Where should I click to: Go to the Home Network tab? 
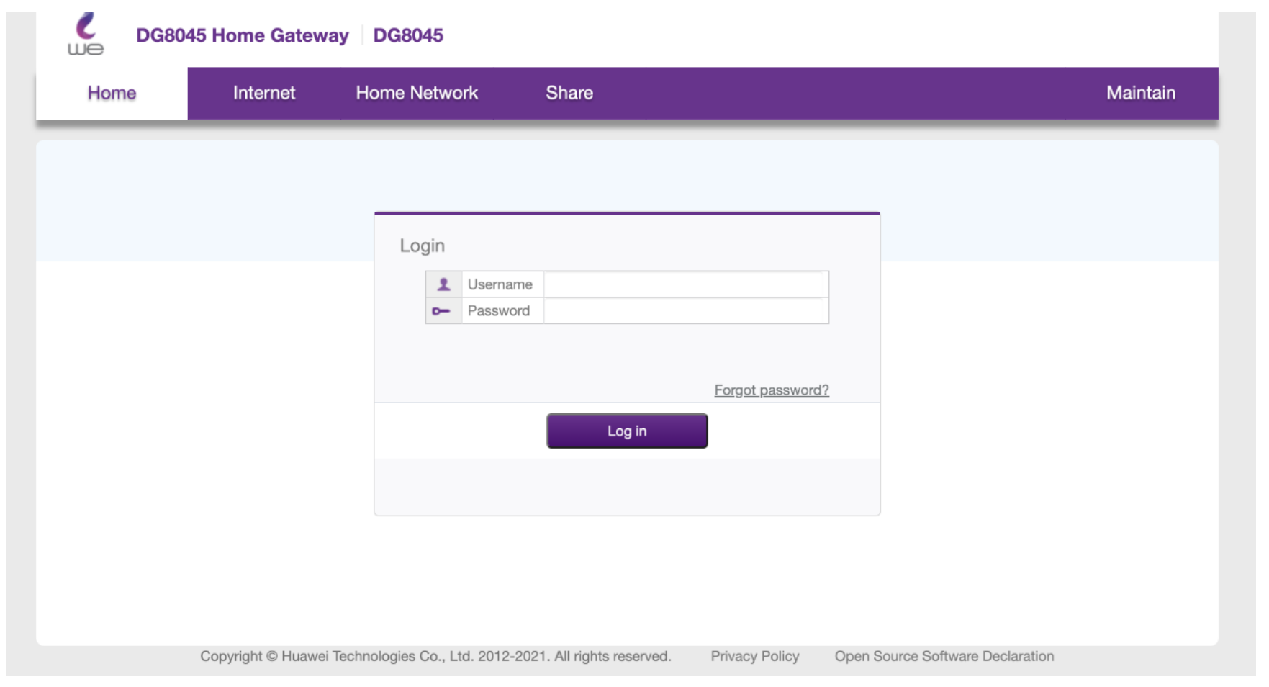point(416,94)
